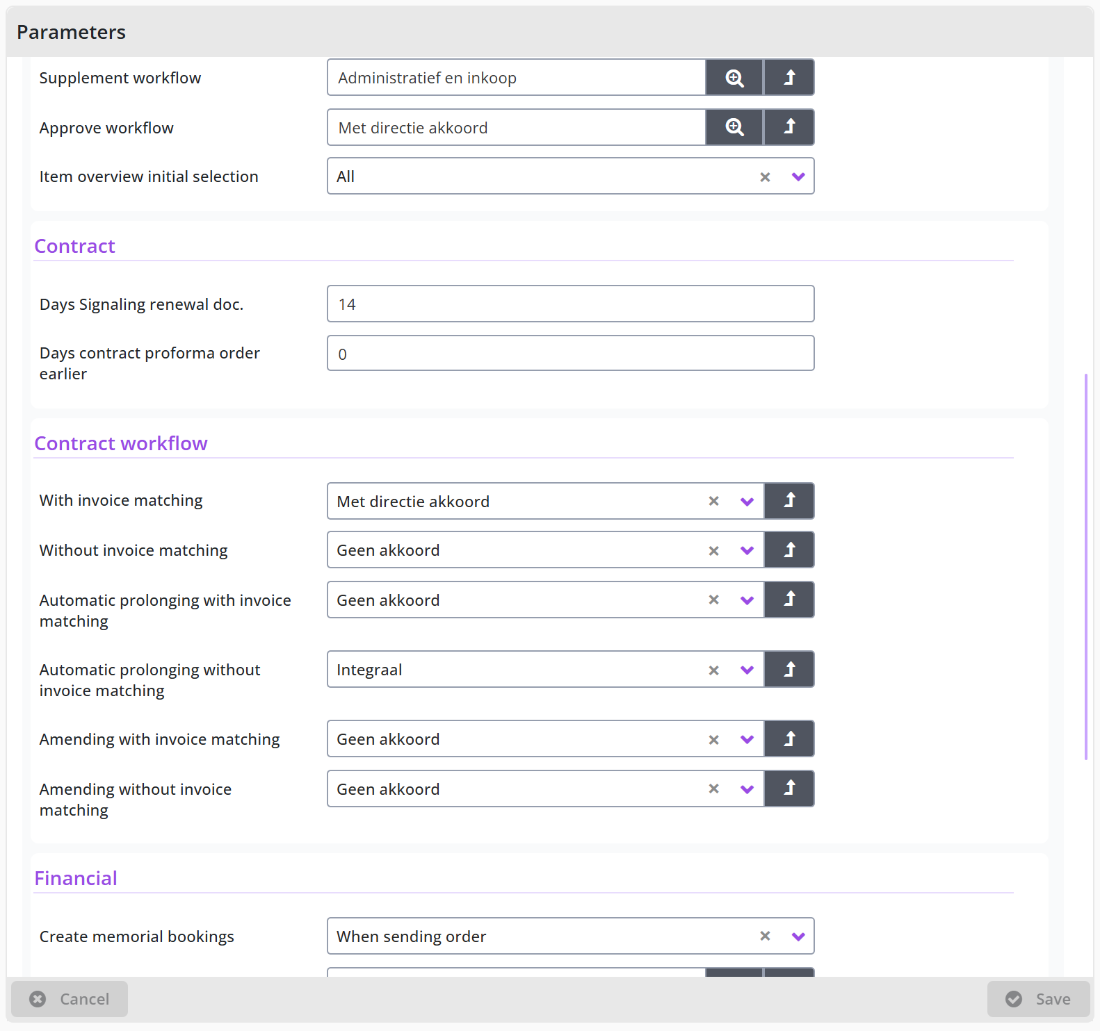Expand Automatic prolonging with invoice matching dropdown

pos(747,600)
